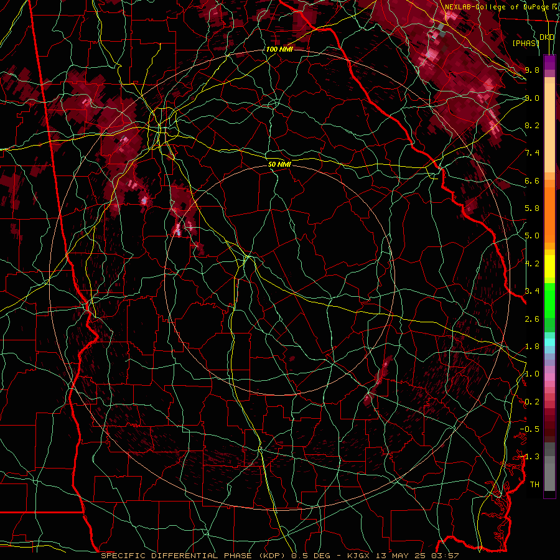Click the '7.4' scale value
This screenshot has width=560, height=560.
[x=532, y=153]
